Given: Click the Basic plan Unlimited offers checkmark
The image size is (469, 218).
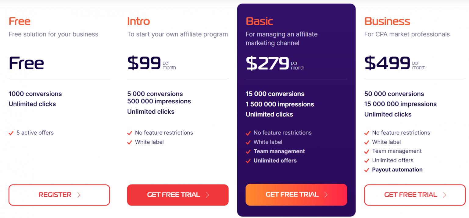Looking at the screenshot, I should [x=248, y=161].
